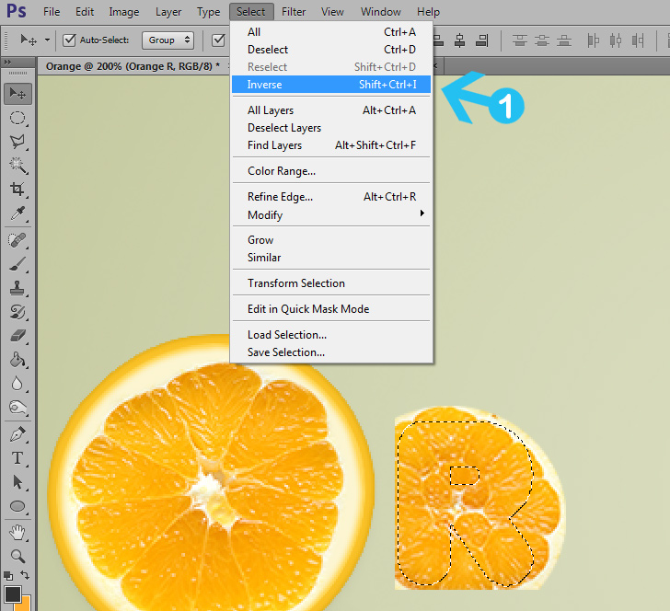Select the Eyedropper tool

pos(17,214)
